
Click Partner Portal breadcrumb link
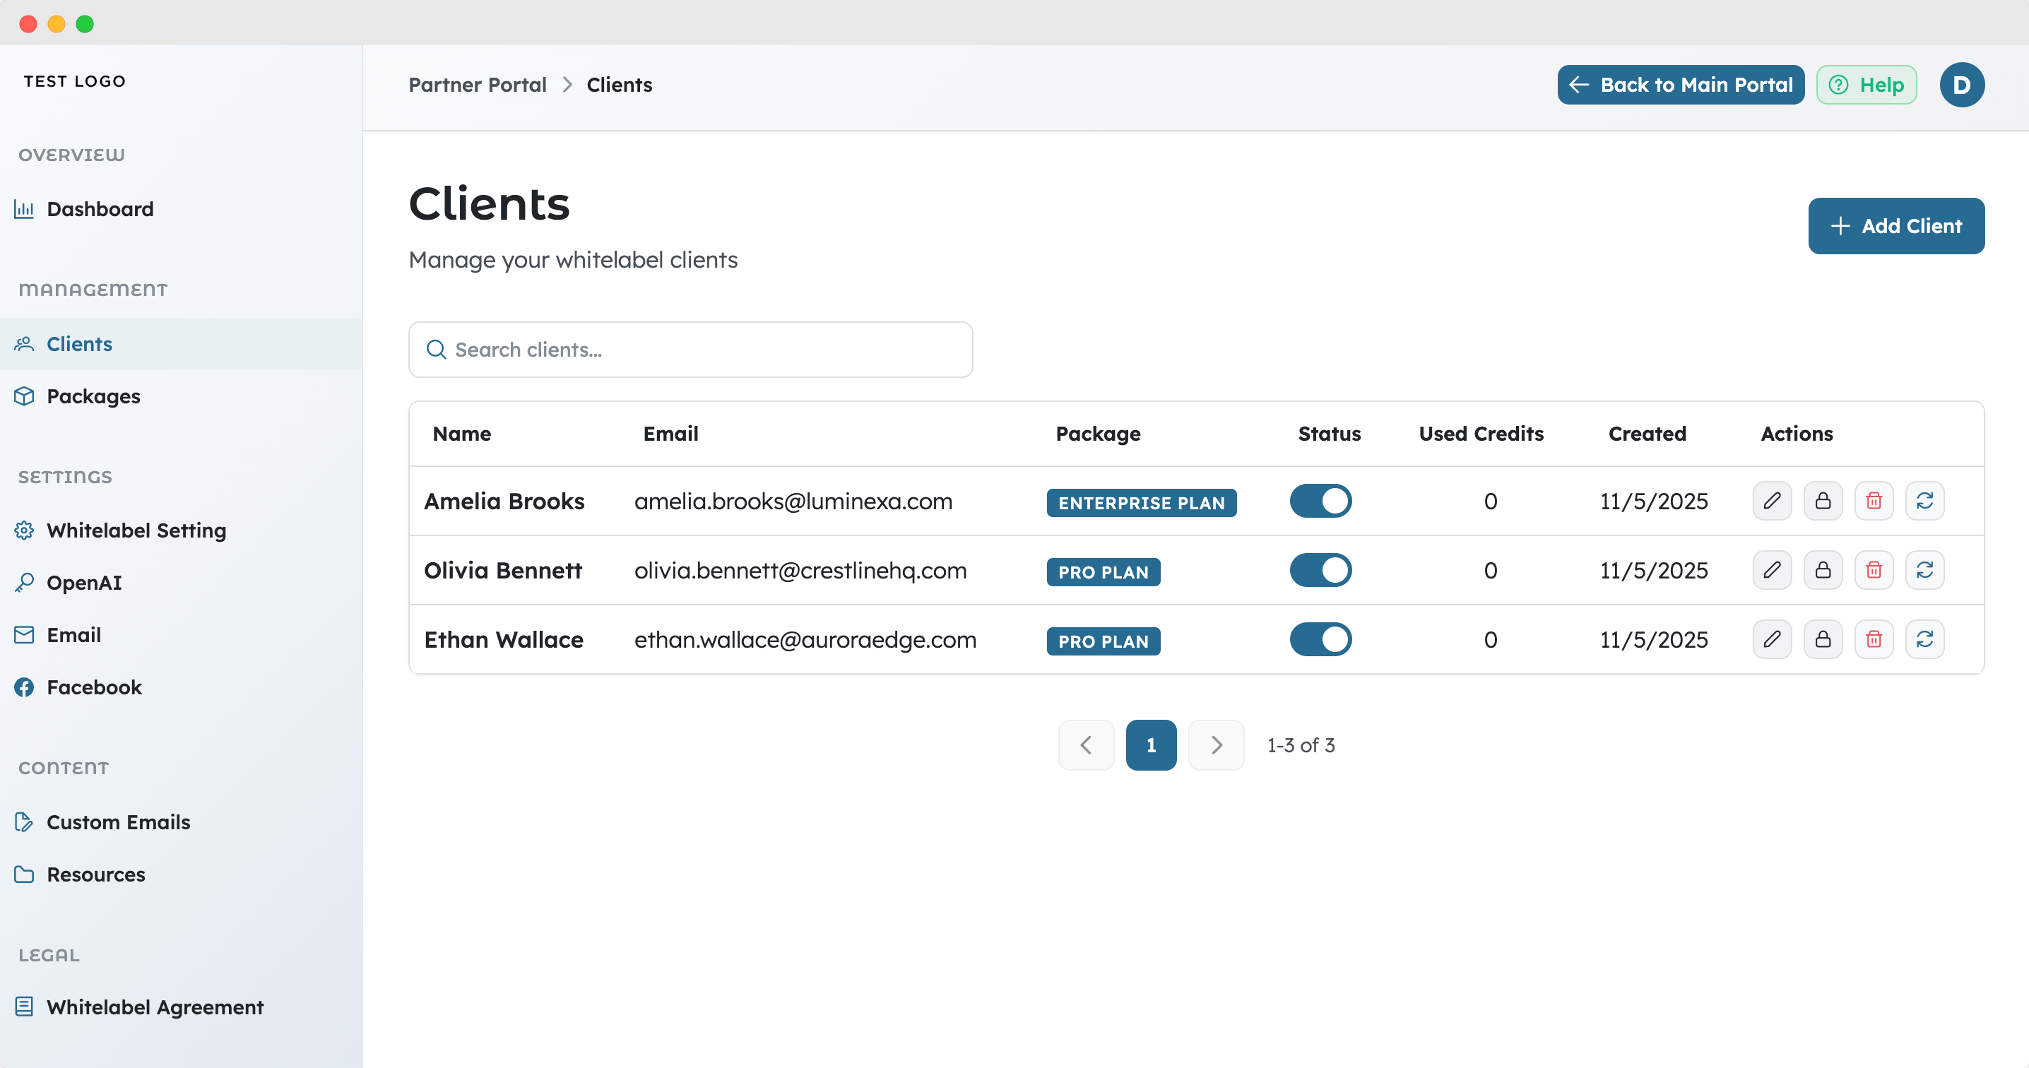[477, 85]
